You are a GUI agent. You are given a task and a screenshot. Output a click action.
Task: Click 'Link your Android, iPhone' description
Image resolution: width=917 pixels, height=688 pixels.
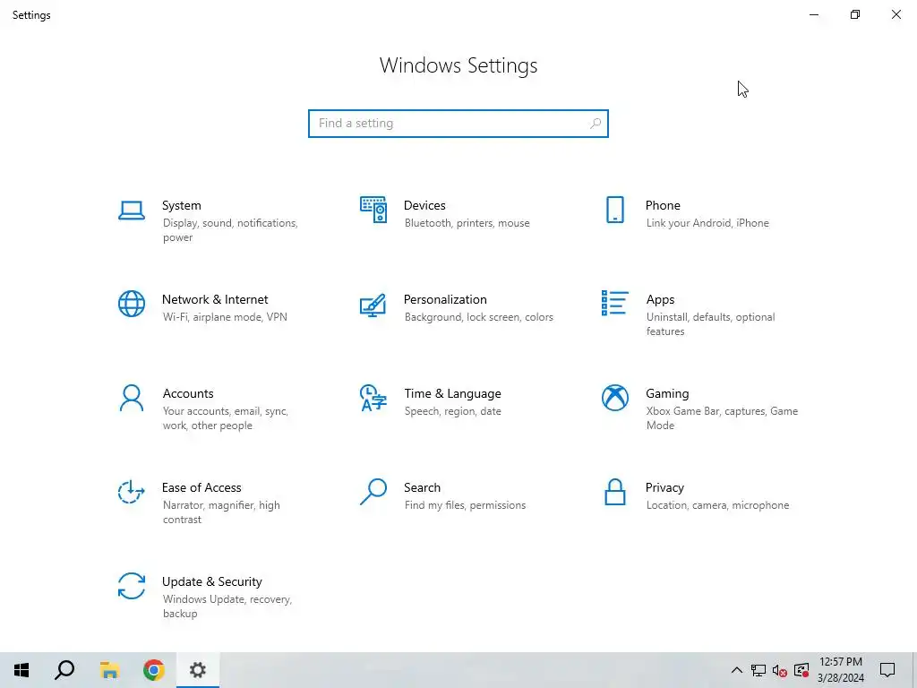point(707,223)
